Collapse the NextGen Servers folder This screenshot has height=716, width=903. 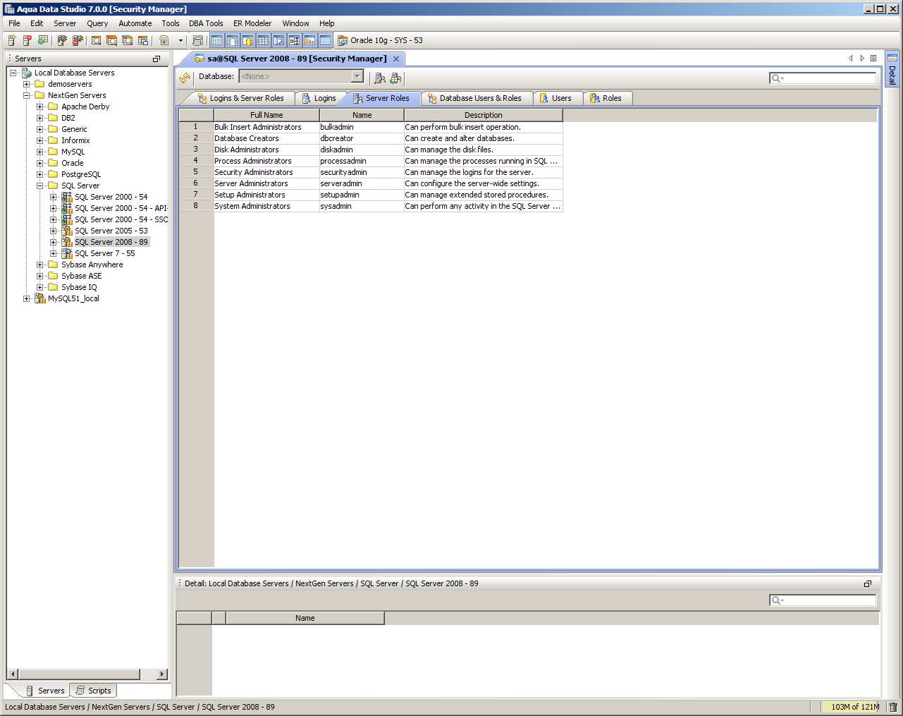(27, 95)
